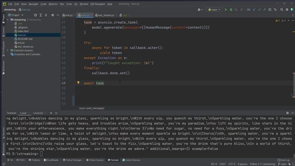Open Search Everywhere magnifier icon
The width and height of the screenshot is (295, 166).
(282, 10)
